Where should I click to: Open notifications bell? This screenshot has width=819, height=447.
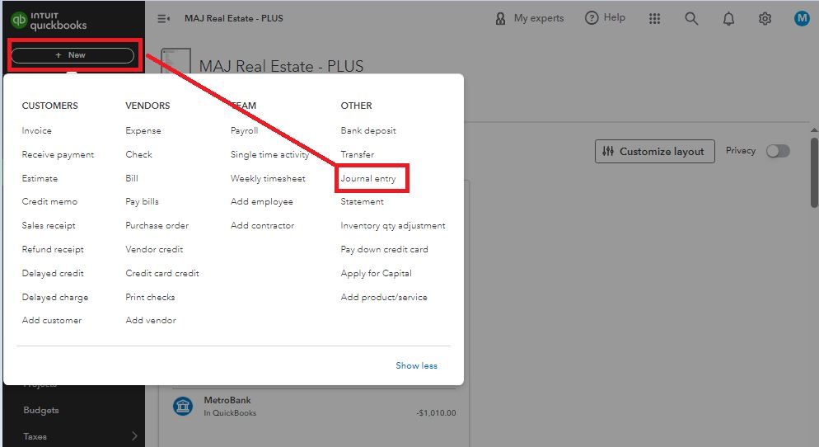tap(728, 19)
